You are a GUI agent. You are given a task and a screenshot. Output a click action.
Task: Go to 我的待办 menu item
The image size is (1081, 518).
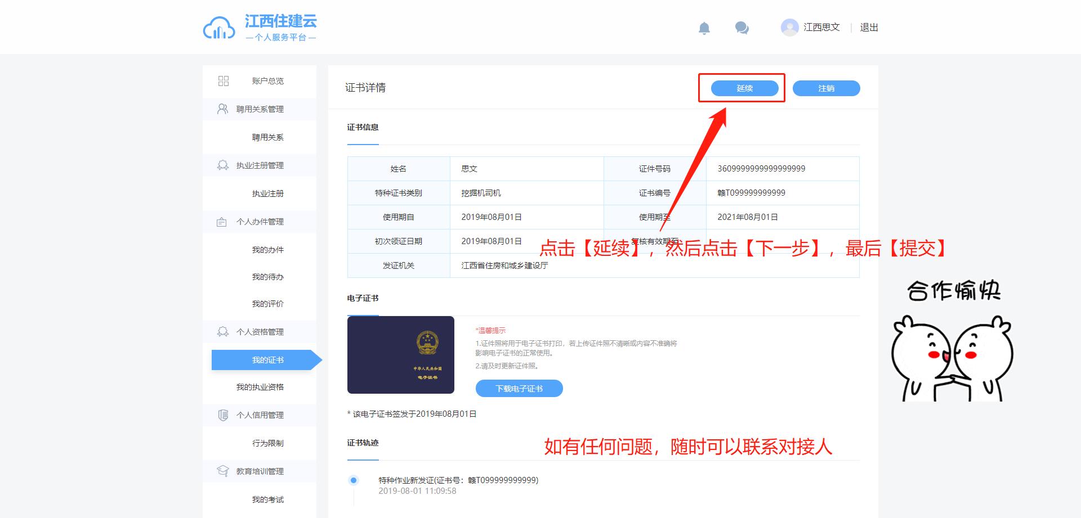click(x=267, y=277)
